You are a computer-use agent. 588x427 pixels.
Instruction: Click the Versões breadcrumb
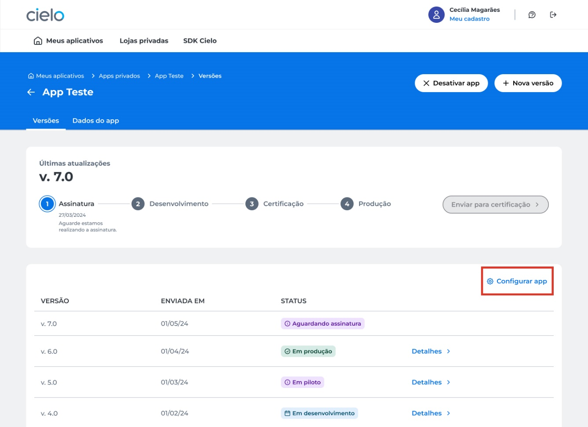(210, 76)
